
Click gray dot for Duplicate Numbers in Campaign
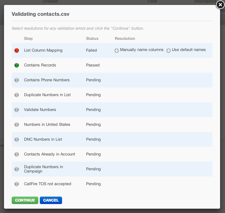pyautogui.click(x=17, y=169)
